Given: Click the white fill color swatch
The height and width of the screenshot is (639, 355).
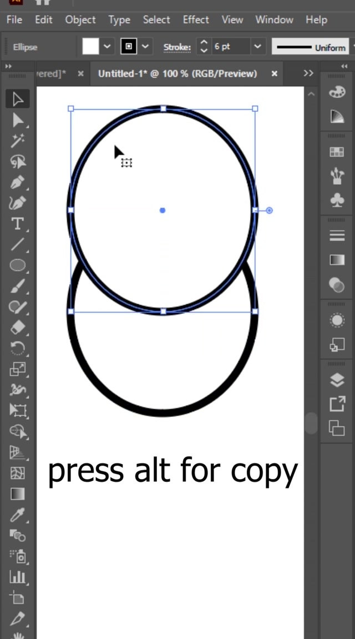Looking at the screenshot, I should click(x=90, y=47).
